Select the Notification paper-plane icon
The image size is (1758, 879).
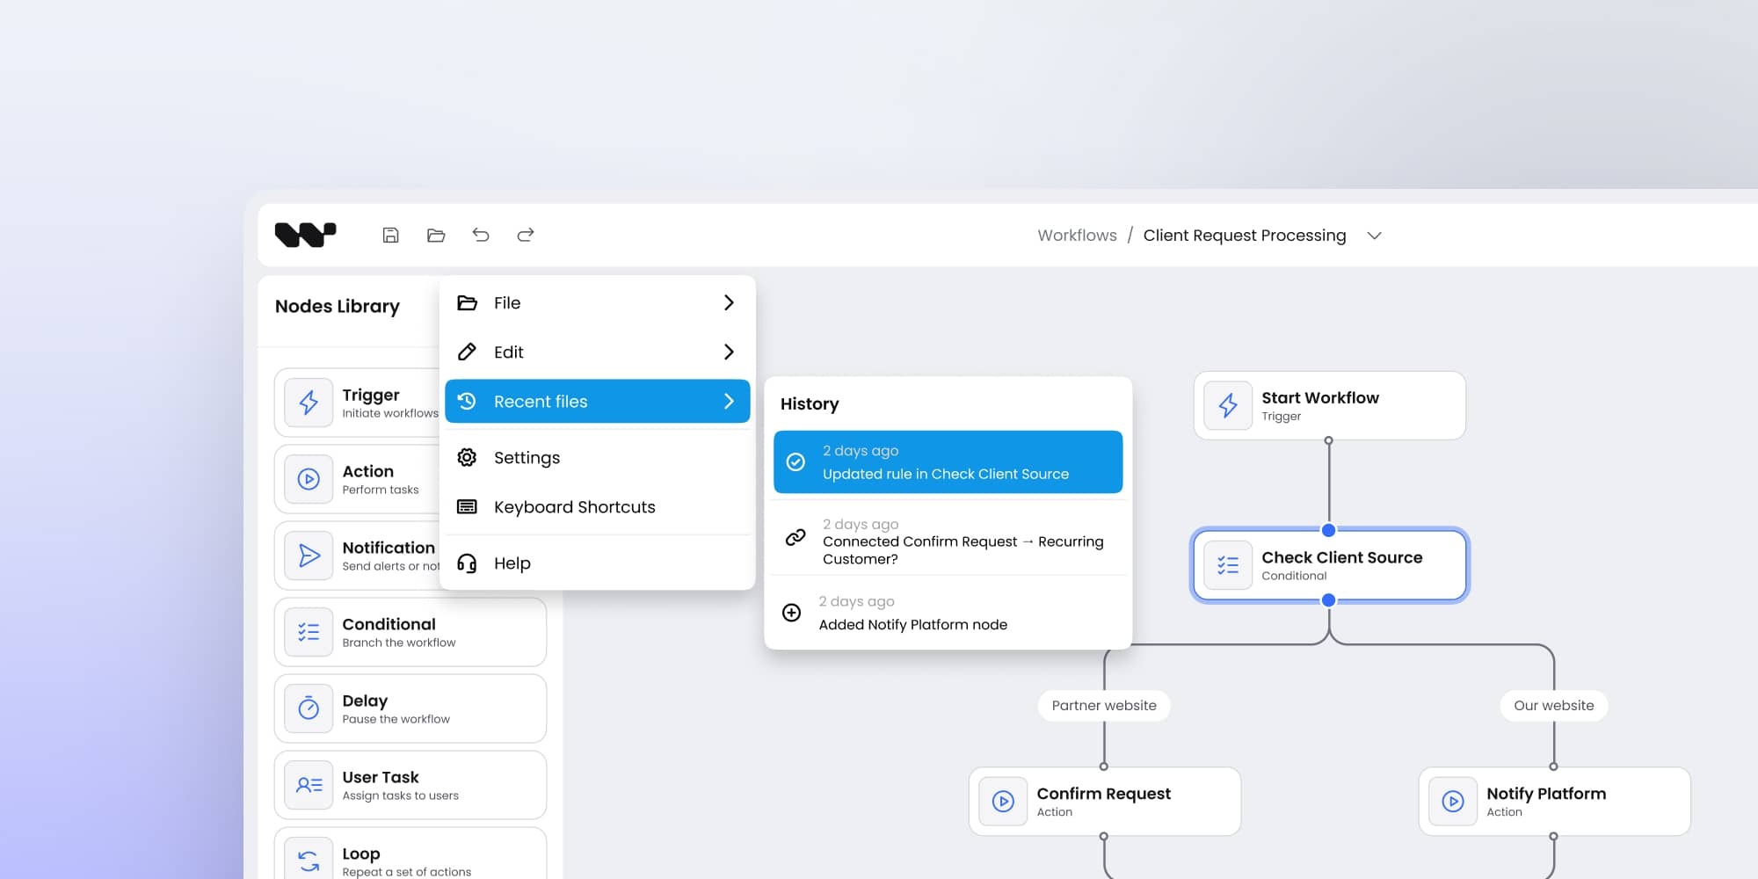(309, 556)
